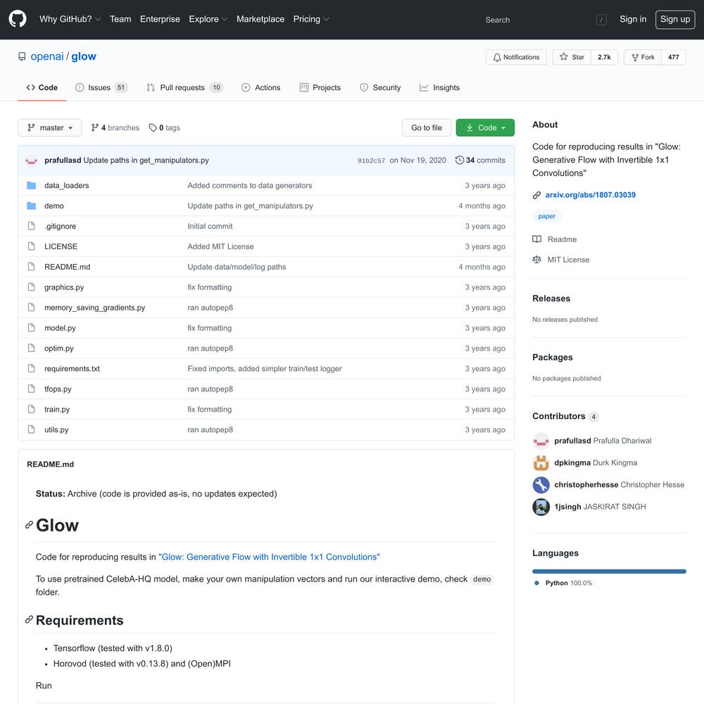Open the graphics.py file

pyautogui.click(x=64, y=287)
